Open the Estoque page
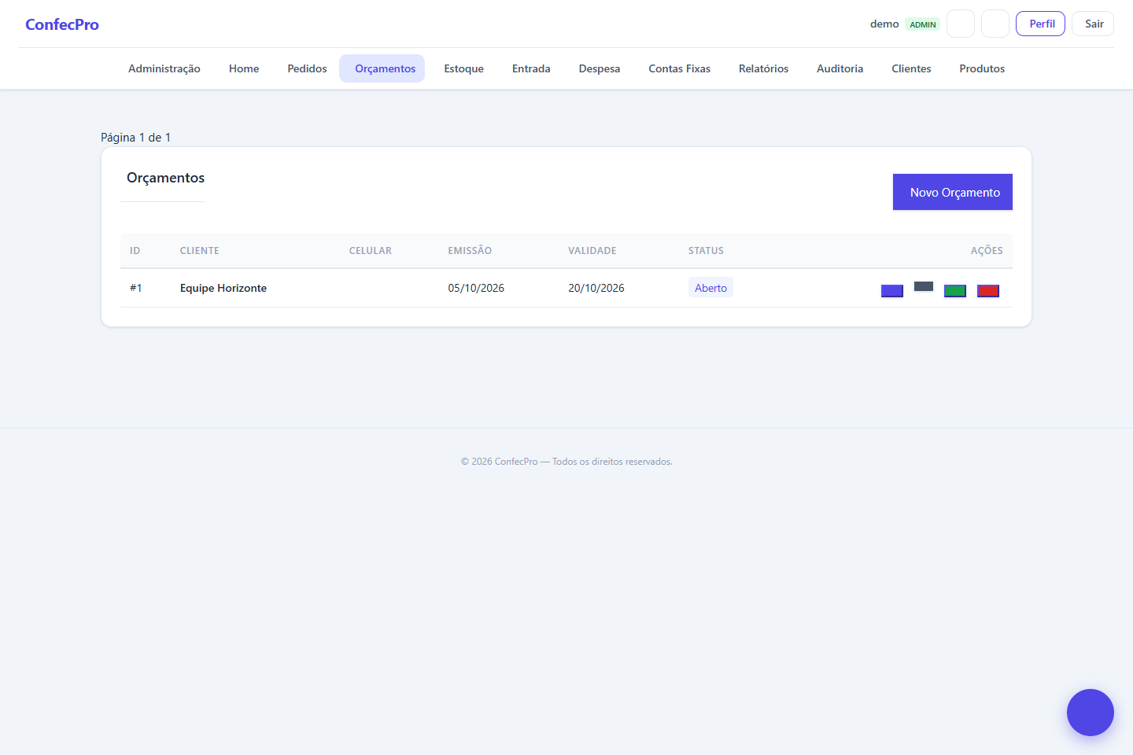This screenshot has width=1133, height=755. [463, 68]
